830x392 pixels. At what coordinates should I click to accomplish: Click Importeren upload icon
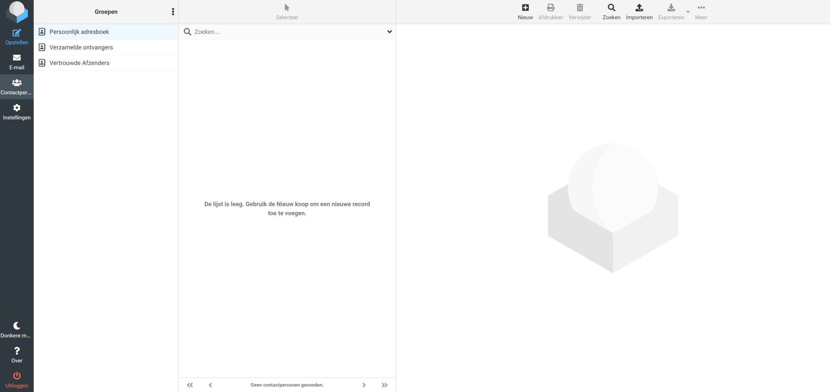click(639, 12)
